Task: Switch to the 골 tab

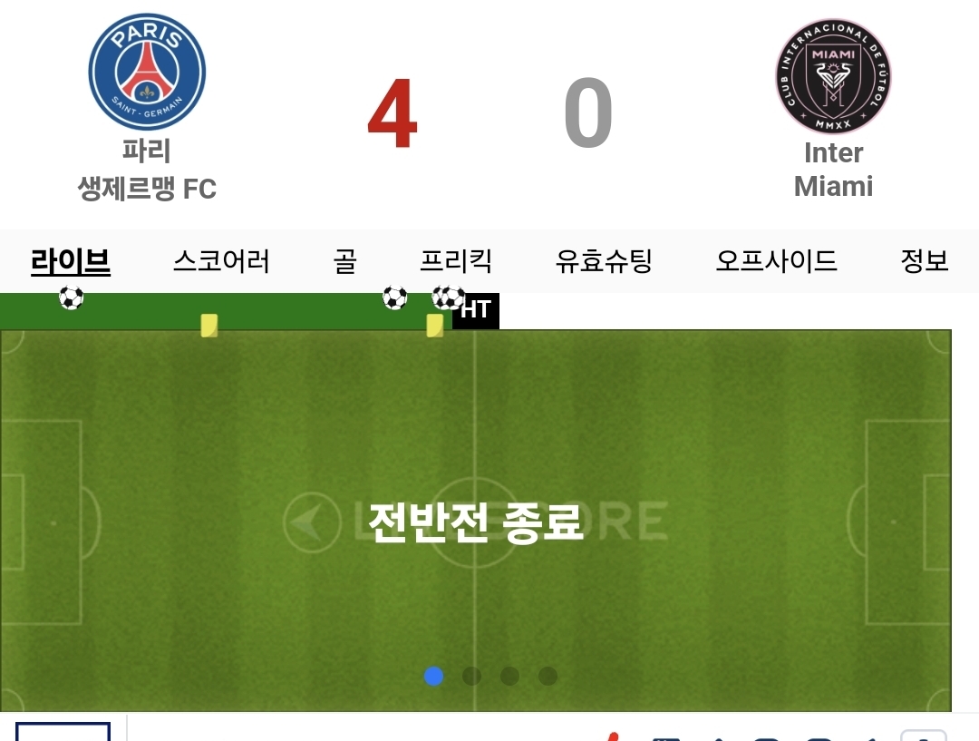Action: (x=344, y=261)
